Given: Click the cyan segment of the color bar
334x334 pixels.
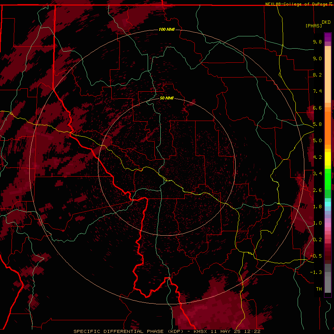Looking at the screenshot, I should click(x=328, y=204).
